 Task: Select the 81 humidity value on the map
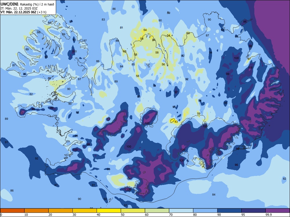[121, 27]
